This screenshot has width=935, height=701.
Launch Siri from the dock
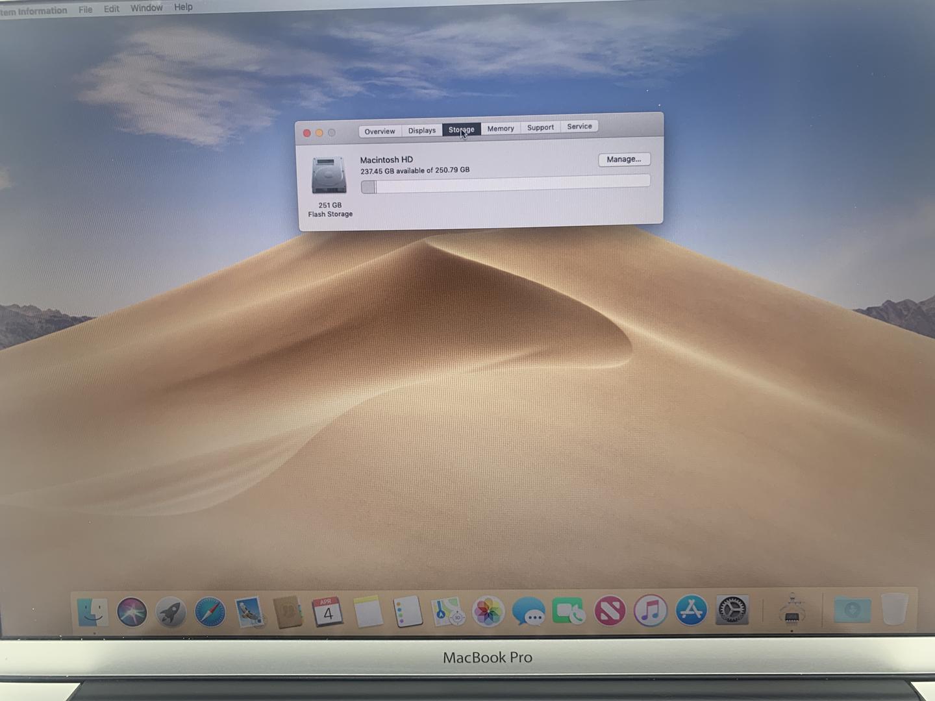pos(132,612)
